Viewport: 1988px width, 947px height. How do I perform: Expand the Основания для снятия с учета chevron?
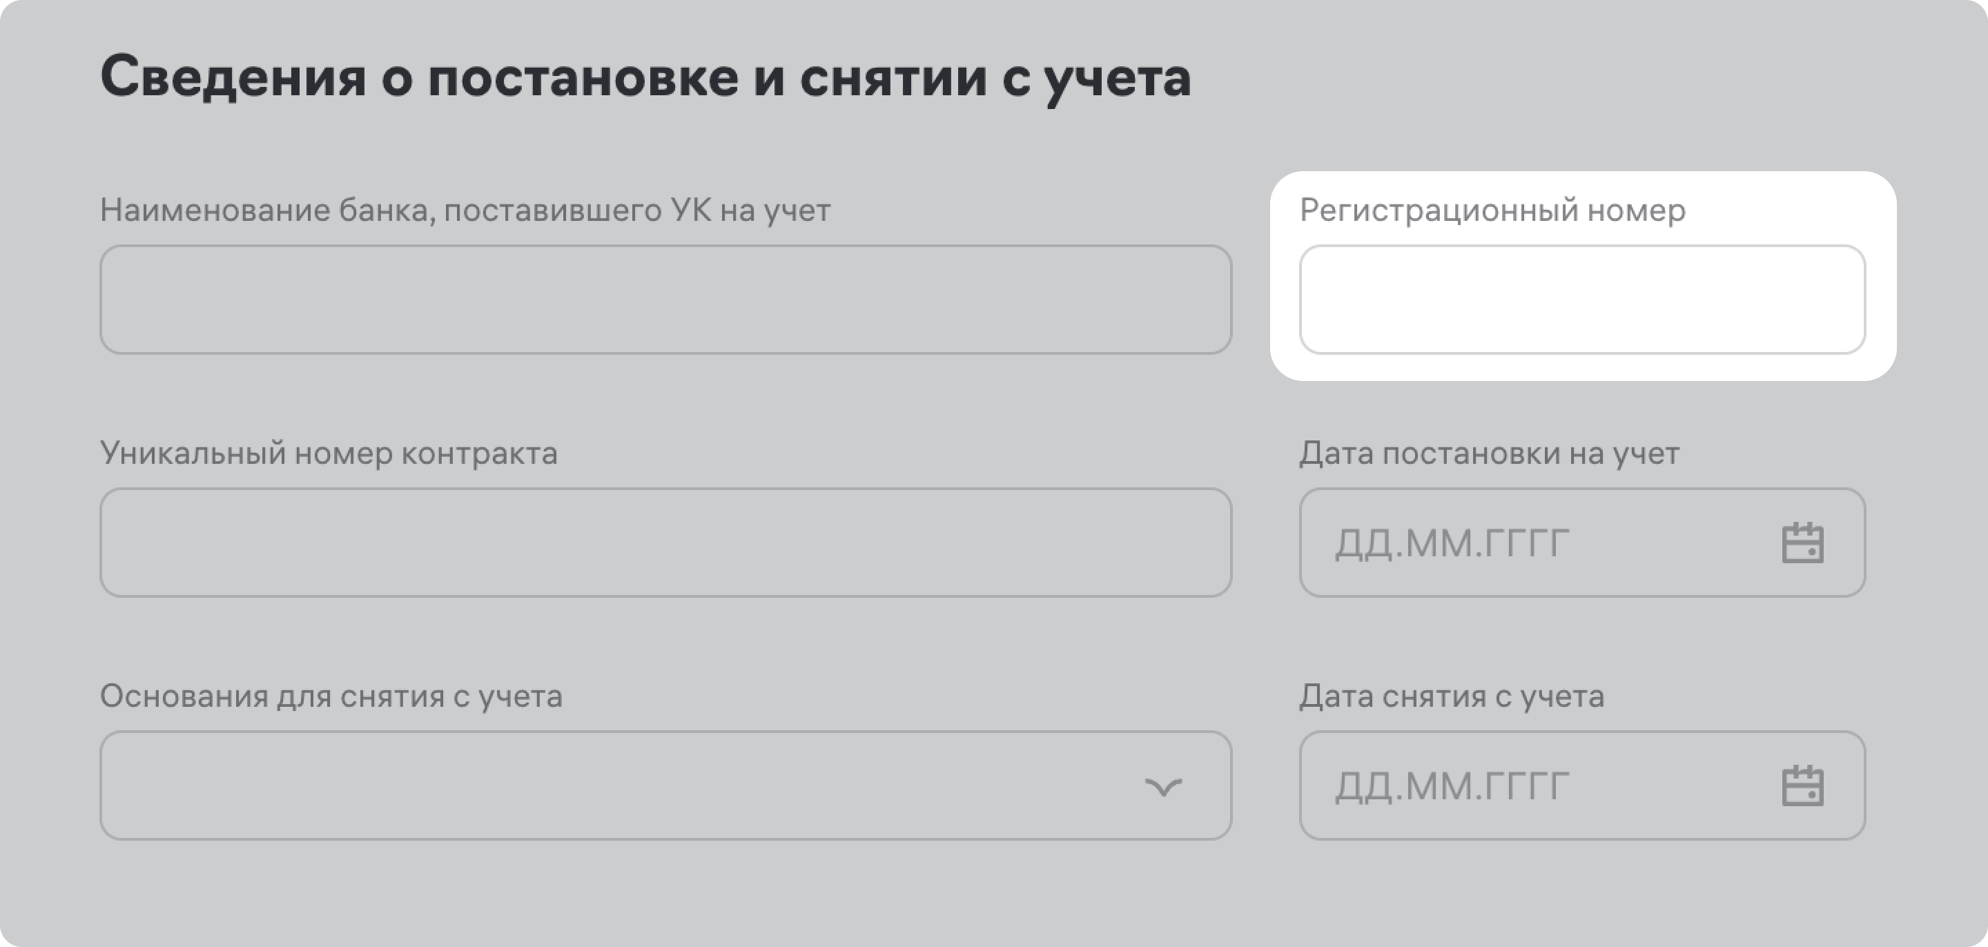[1163, 786]
